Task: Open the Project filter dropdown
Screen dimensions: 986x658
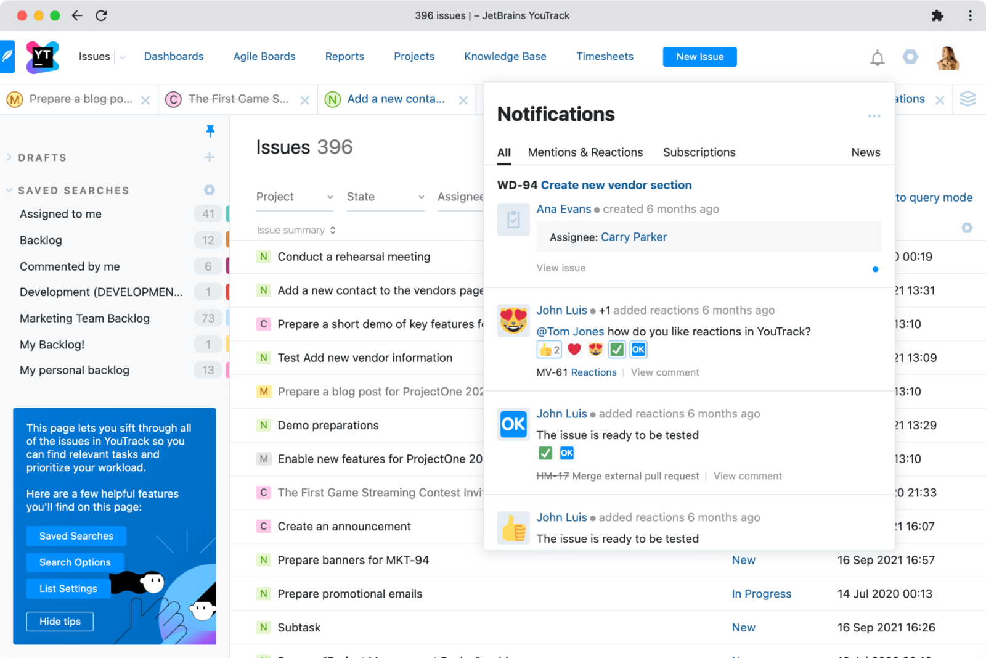Action: (x=295, y=197)
